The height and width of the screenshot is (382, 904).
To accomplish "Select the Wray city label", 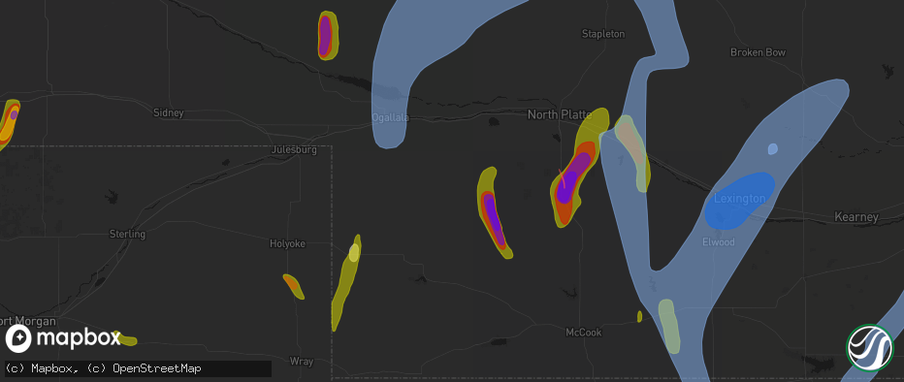I will pyautogui.click(x=302, y=362).
